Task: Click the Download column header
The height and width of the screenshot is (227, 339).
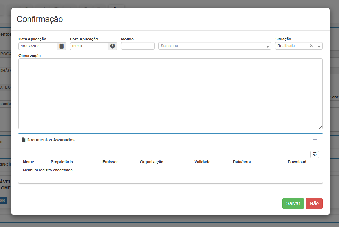Action: 297,162
